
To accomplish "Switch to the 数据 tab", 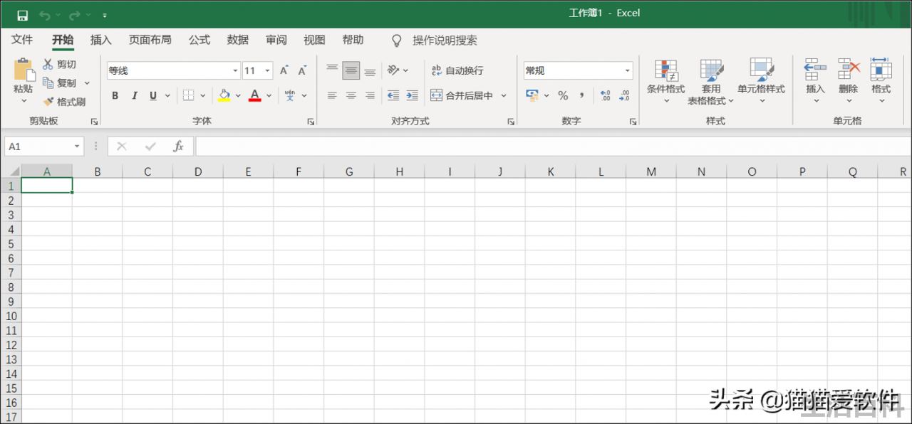I will pyautogui.click(x=238, y=40).
